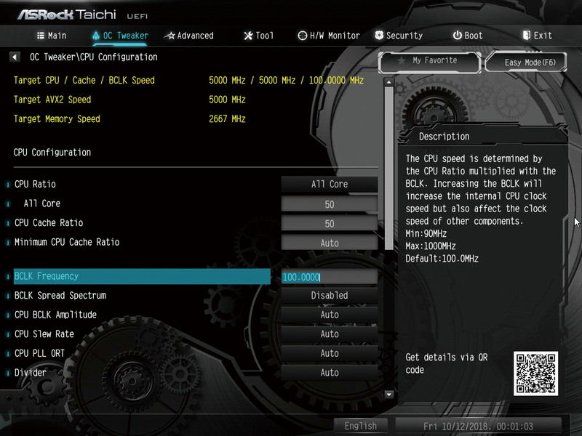Screen dimensions: 582x436
Task: Open CPU BCLK Amplitude Auto dropdown
Action: [330, 315]
